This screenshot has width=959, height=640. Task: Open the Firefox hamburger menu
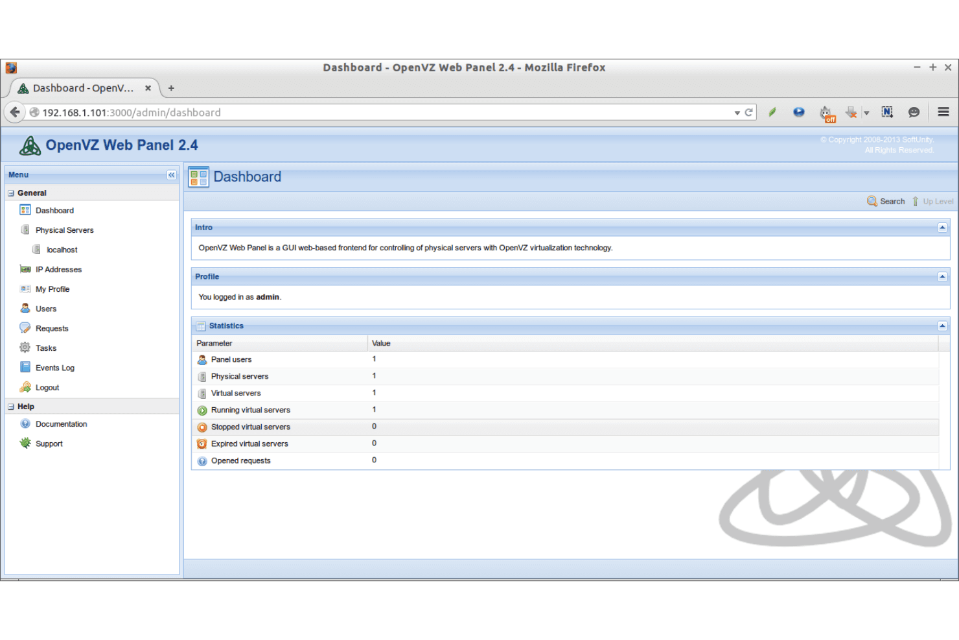tap(943, 112)
